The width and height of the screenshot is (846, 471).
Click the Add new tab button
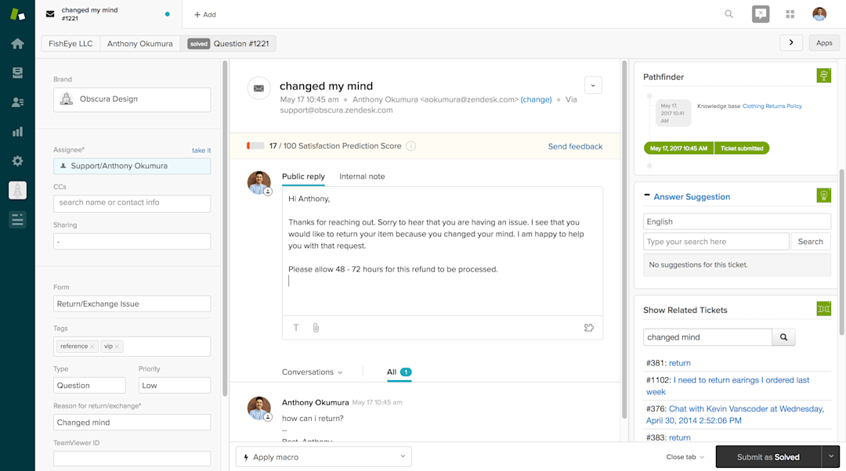click(205, 15)
